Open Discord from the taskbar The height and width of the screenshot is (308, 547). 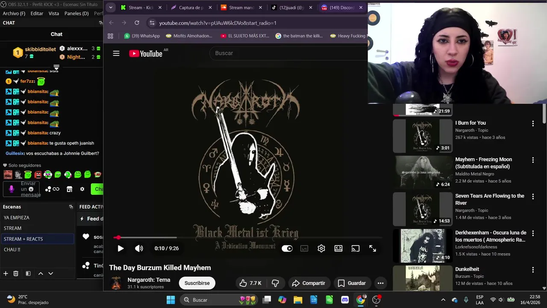[x=345, y=300]
